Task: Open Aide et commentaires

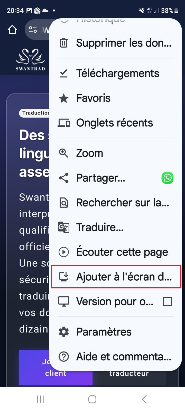Action: (x=124, y=357)
